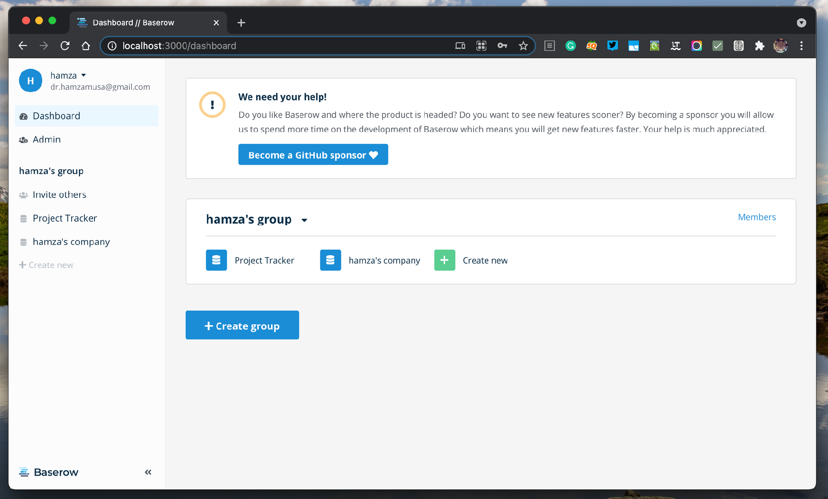Click the localhost:3000/dashboard address bar
This screenshot has width=828, height=499.
[x=276, y=46]
